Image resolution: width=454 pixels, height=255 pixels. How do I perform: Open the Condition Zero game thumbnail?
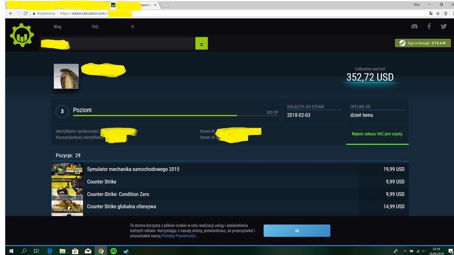67,194
